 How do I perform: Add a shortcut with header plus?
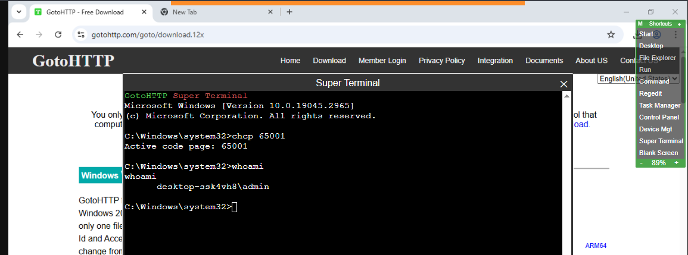(679, 24)
